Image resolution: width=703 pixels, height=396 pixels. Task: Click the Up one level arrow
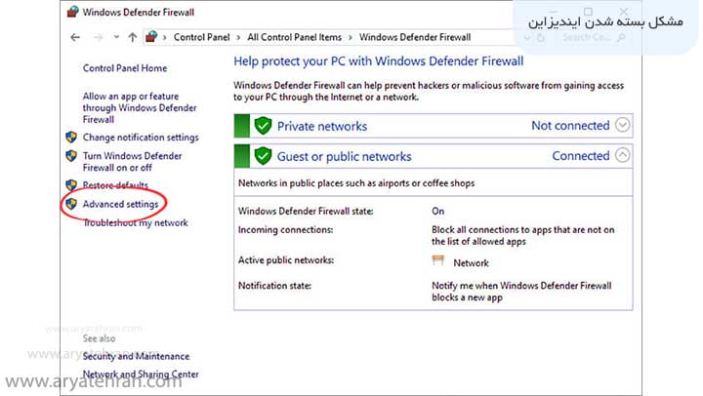(x=132, y=37)
